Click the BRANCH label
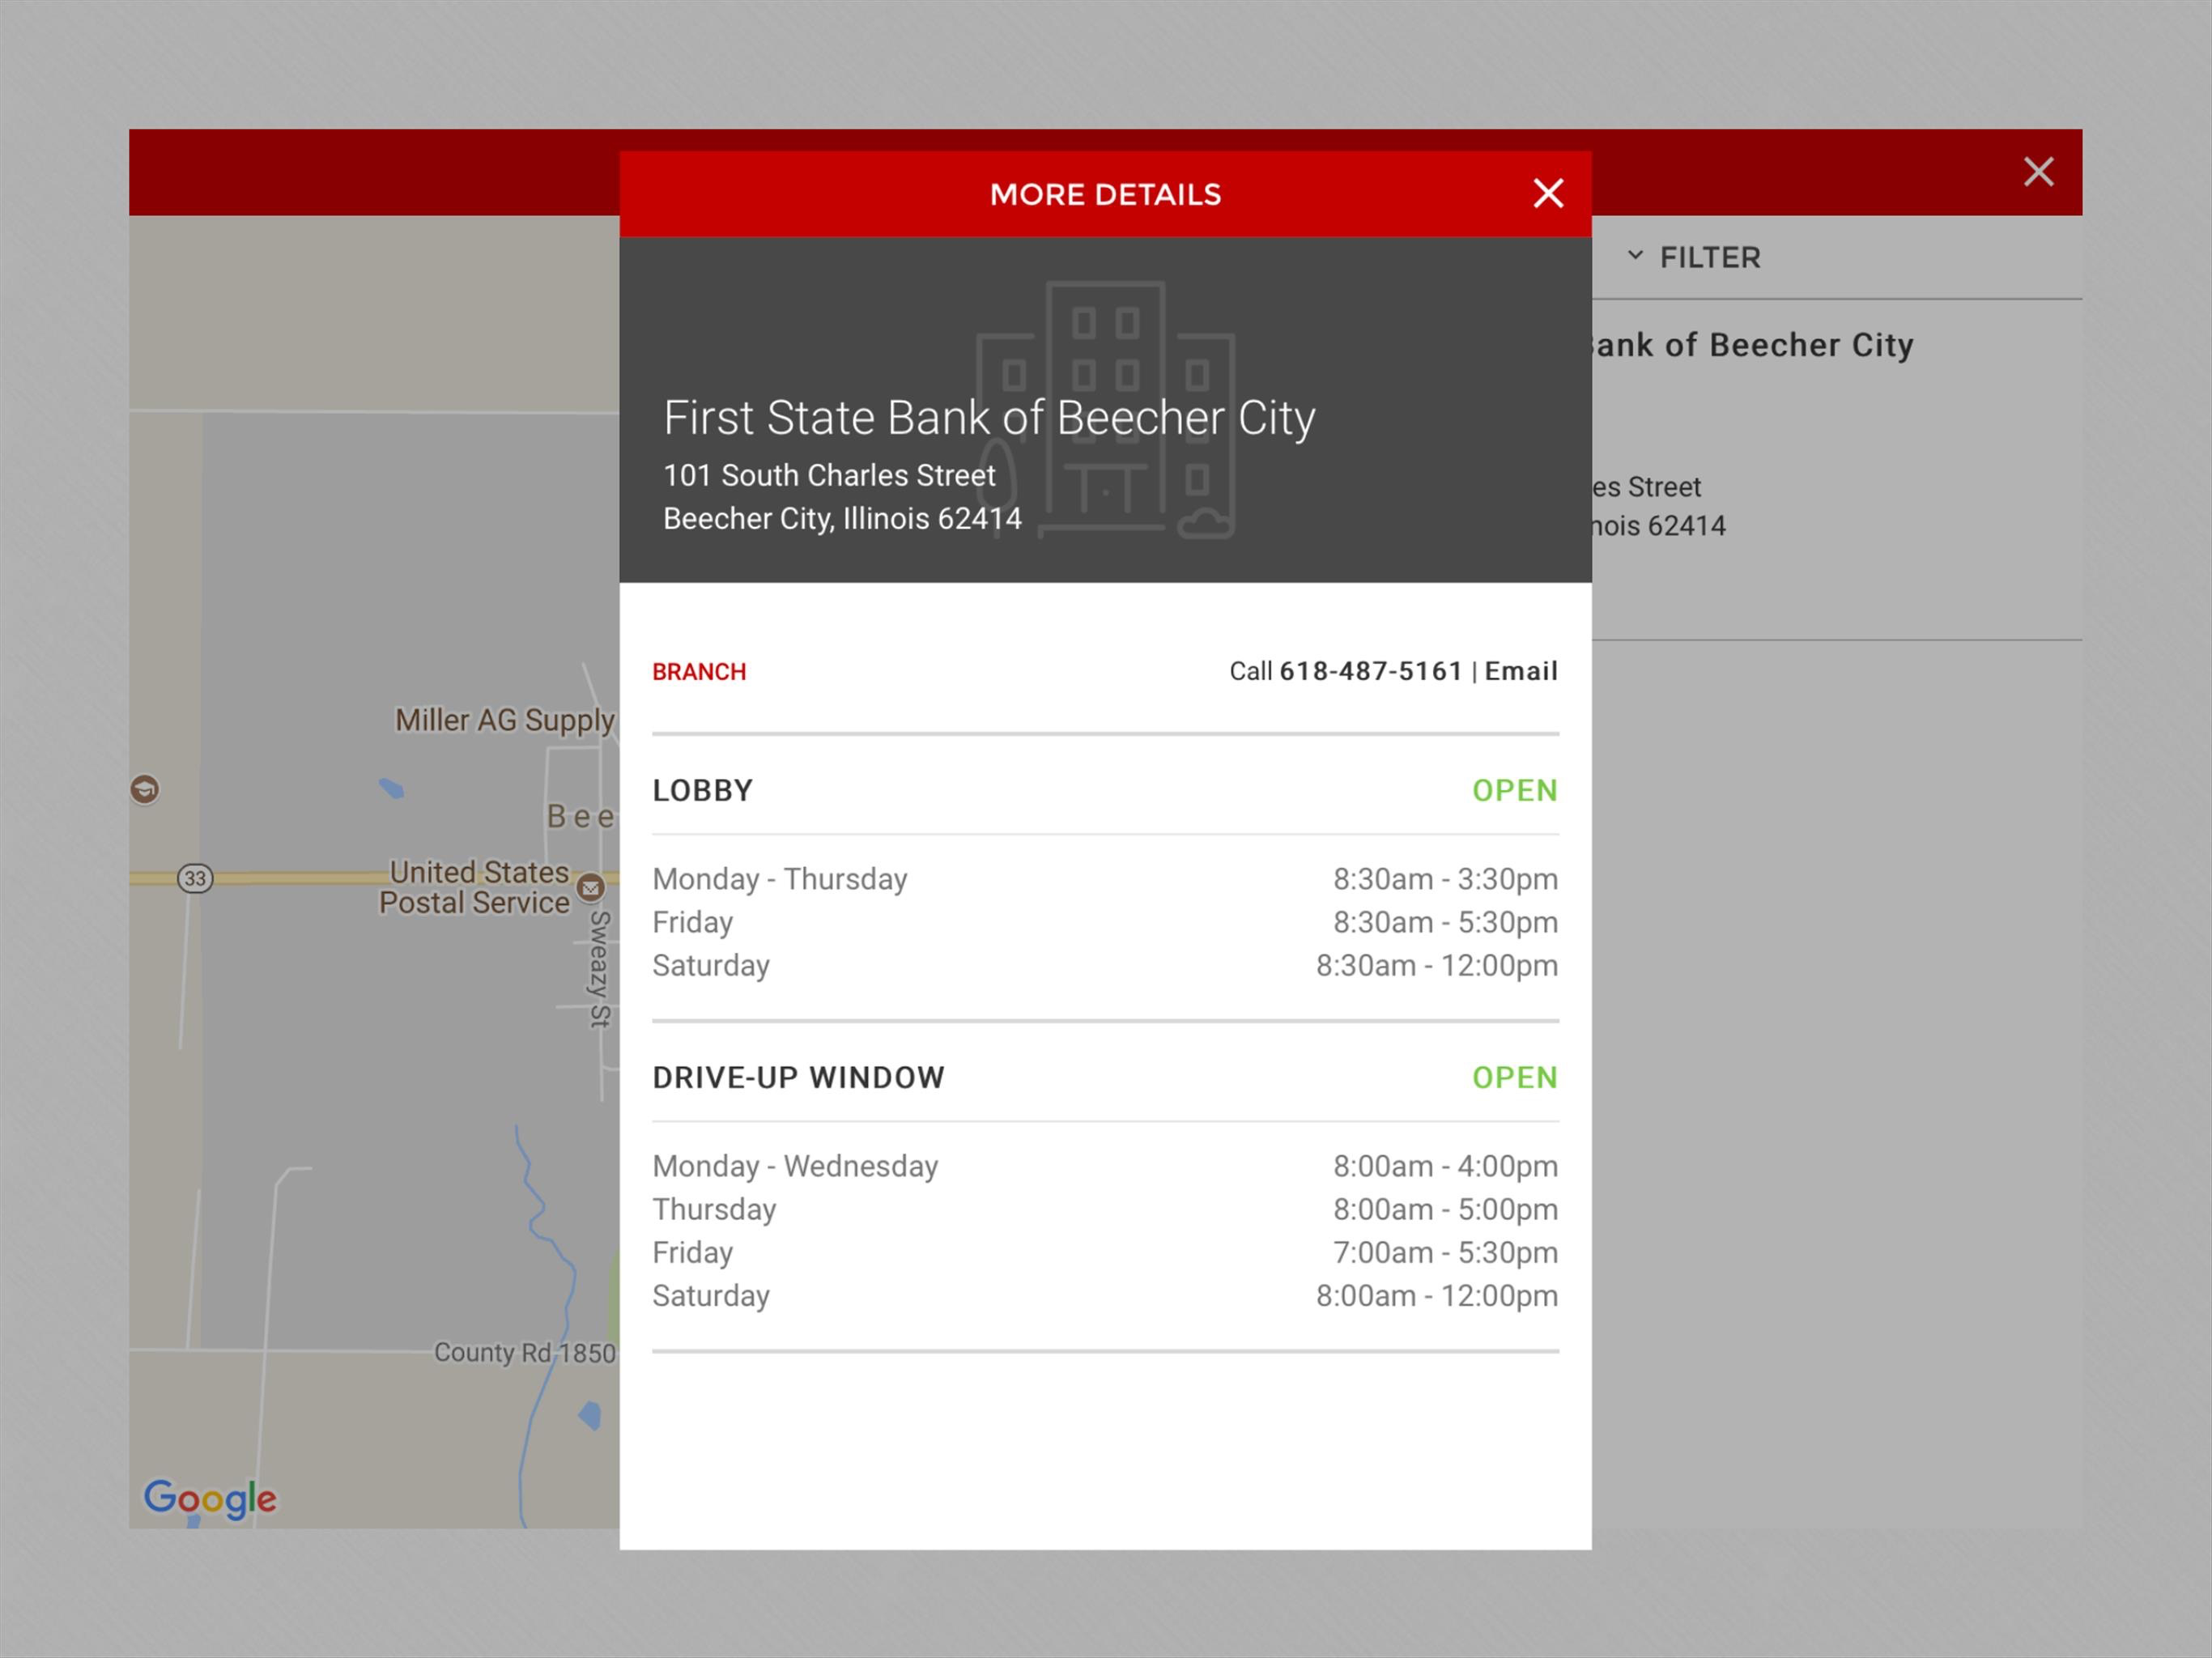 (699, 672)
